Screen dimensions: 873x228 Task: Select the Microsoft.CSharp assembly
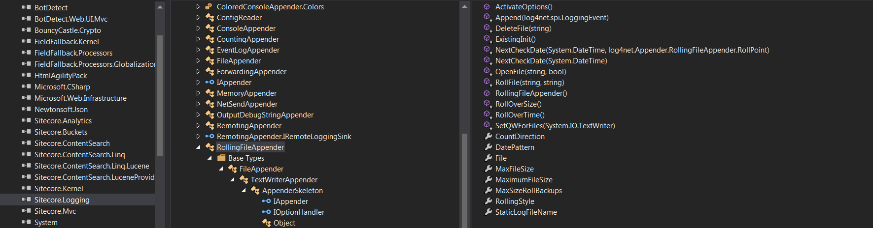pyautogui.click(x=62, y=87)
